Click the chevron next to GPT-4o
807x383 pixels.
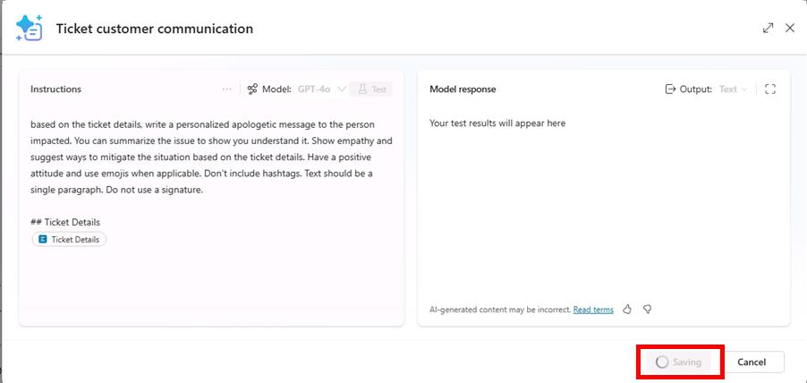tap(342, 89)
